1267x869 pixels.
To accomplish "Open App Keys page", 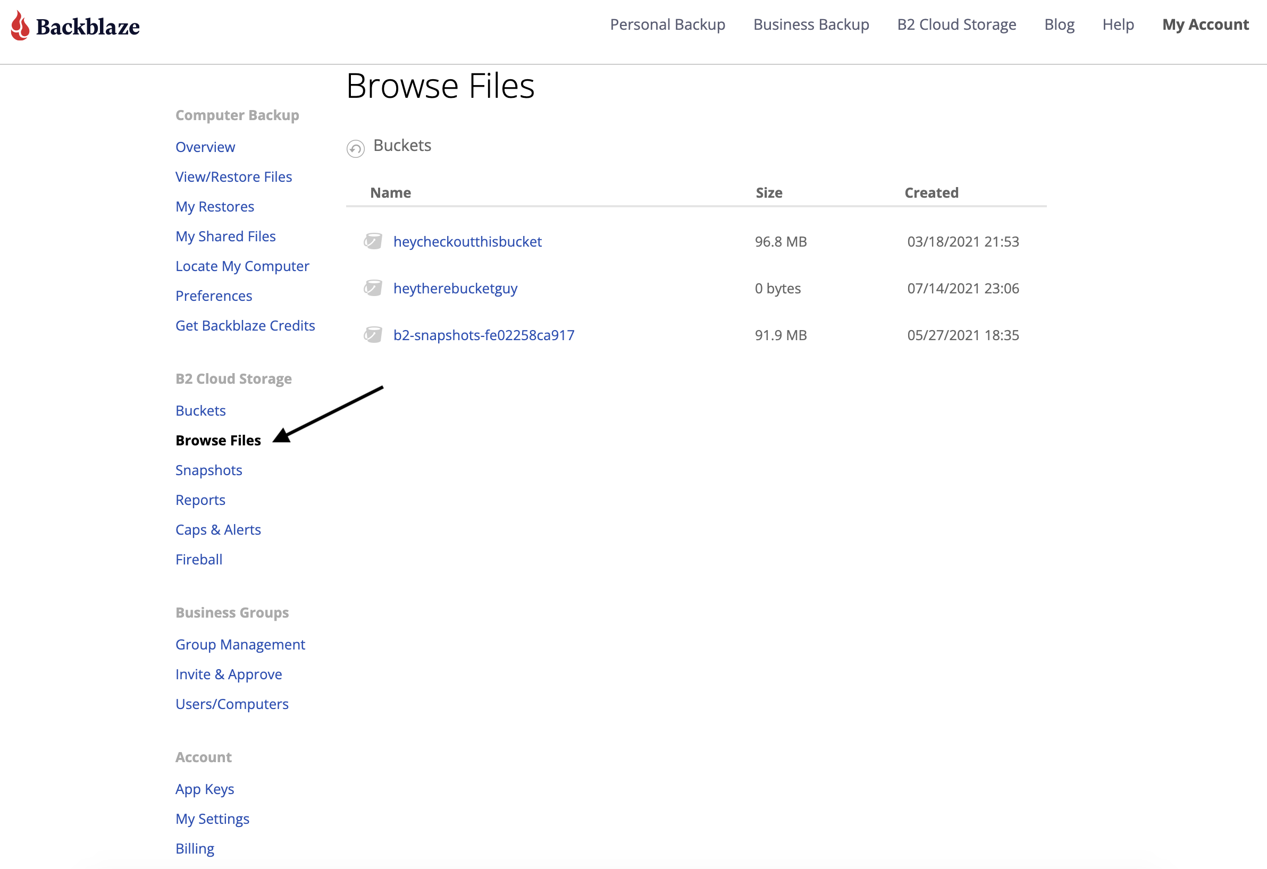I will (x=205, y=789).
